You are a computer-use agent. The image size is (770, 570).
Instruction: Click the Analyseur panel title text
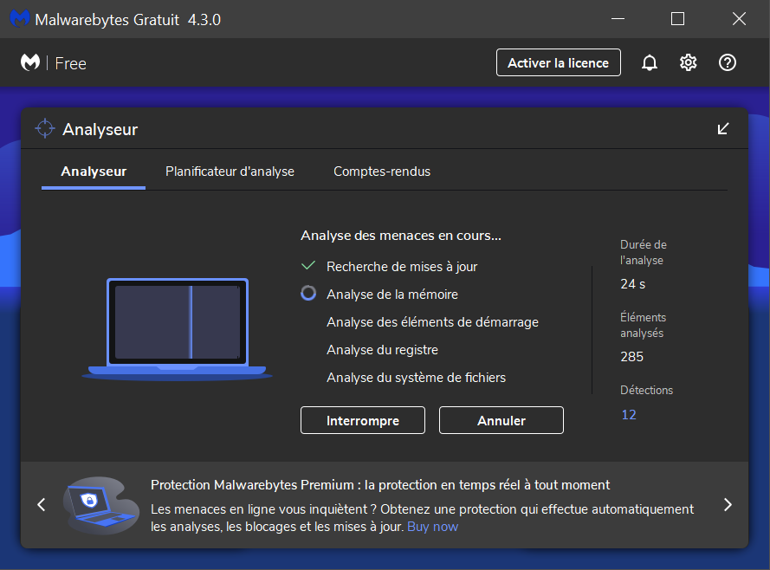point(100,129)
